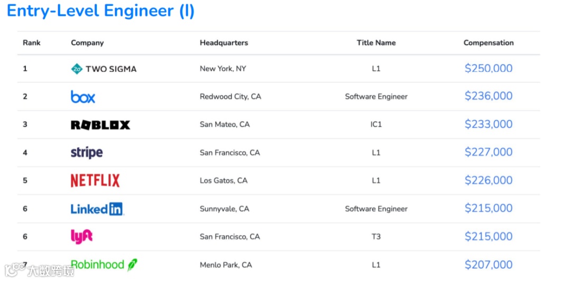The height and width of the screenshot is (281, 571).
Task: Click the $236,000 compensation for Box
Action: pos(489,96)
